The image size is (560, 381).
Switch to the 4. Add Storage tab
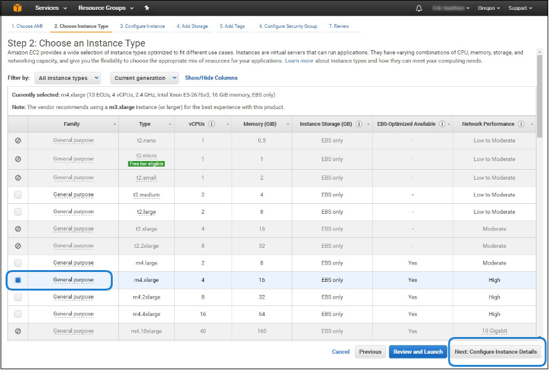(x=193, y=26)
